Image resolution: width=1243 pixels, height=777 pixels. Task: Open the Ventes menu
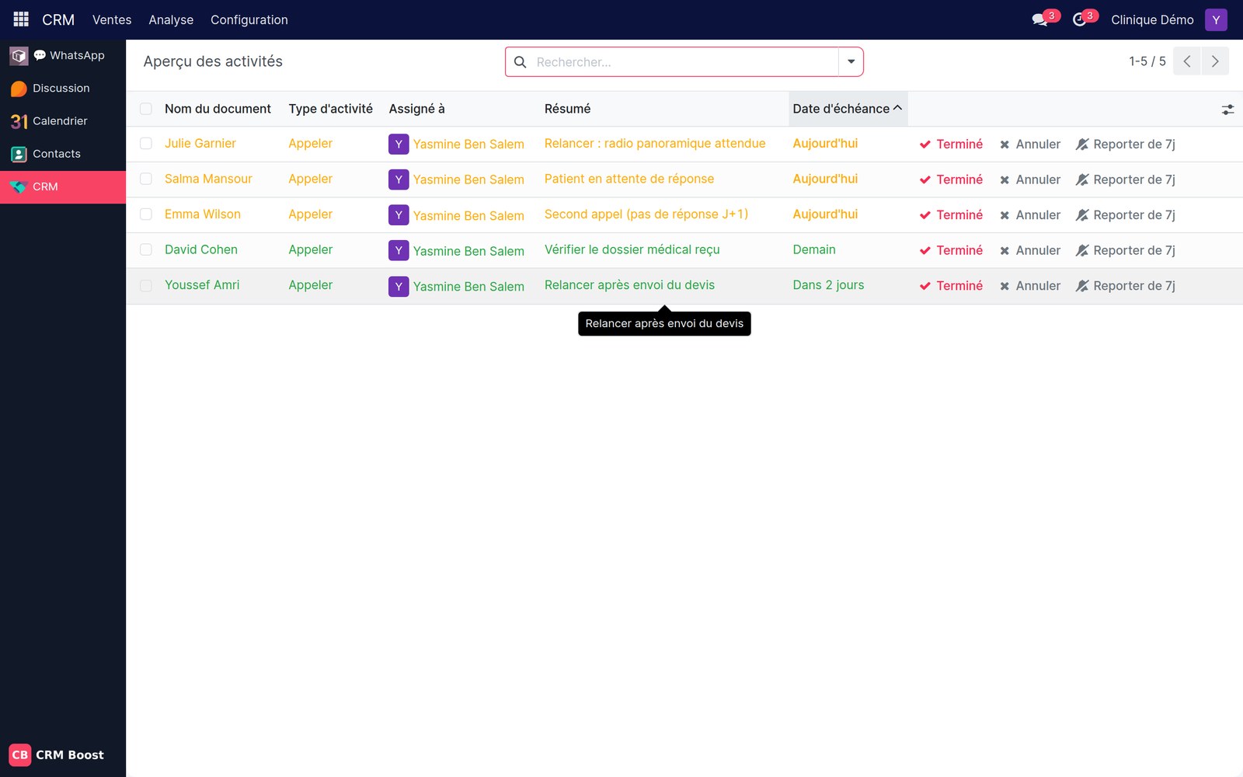[x=112, y=19]
